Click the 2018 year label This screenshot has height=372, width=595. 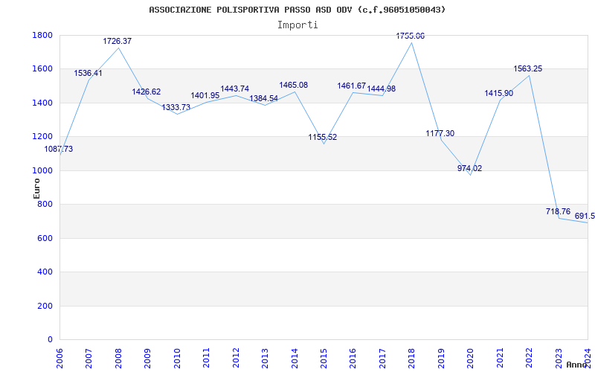(x=411, y=359)
